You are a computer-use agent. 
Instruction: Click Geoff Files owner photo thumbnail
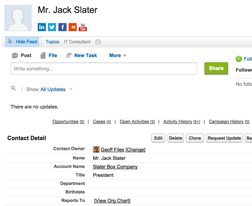[96, 149]
